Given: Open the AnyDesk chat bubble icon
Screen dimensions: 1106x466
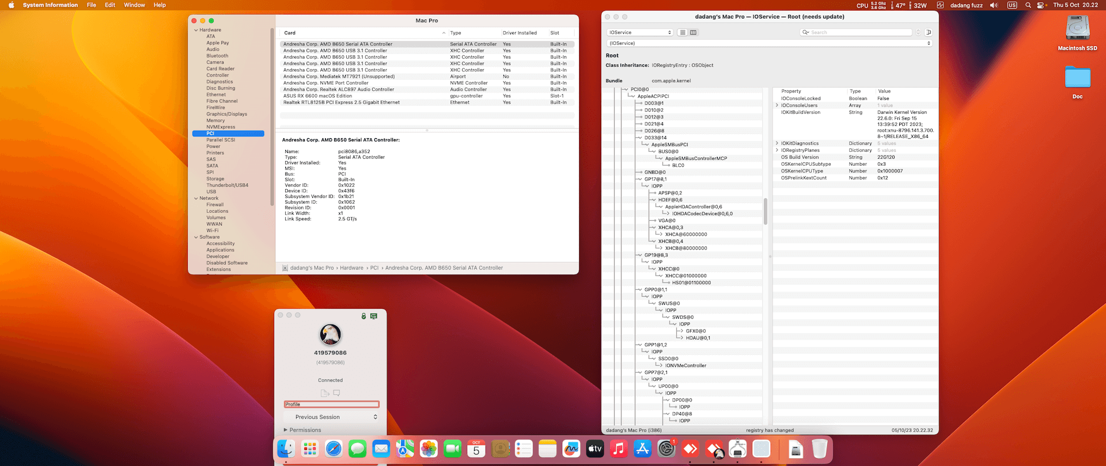Looking at the screenshot, I should pos(337,393).
